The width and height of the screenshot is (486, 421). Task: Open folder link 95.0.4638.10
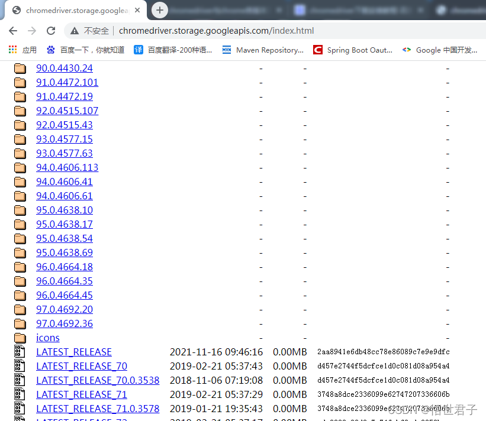click(x=65, y=210)
